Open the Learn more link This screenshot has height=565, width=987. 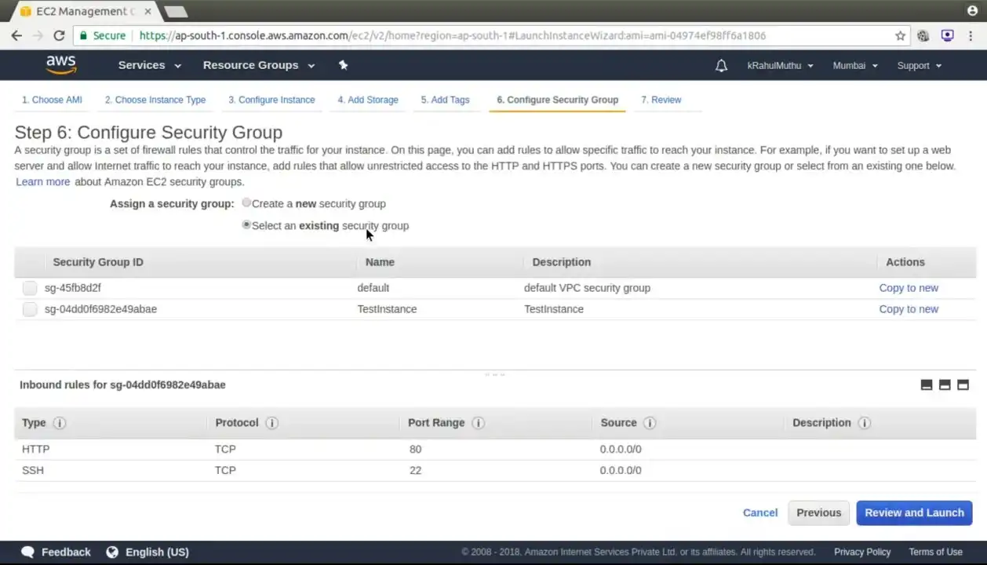pos(43,181)
